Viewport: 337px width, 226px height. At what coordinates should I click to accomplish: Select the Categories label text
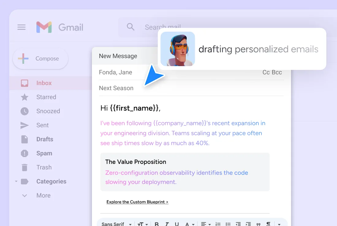tap(51, 181)
